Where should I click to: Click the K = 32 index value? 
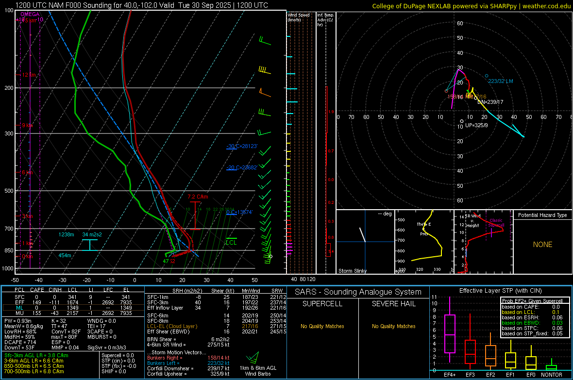click(58, 321)
